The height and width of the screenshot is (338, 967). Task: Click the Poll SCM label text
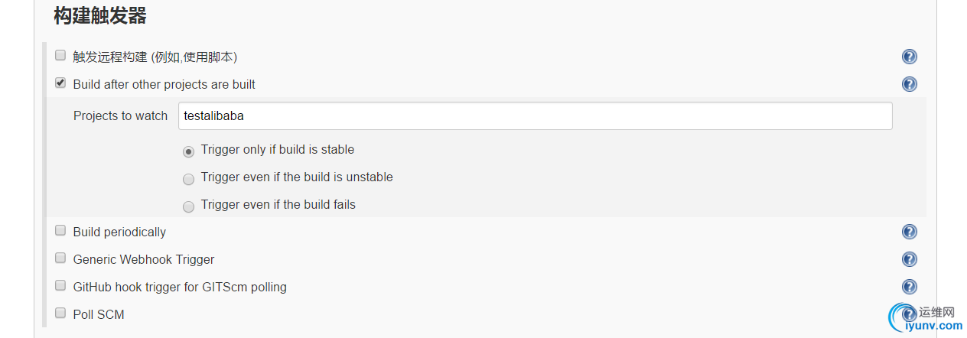[x=99, y=314]
